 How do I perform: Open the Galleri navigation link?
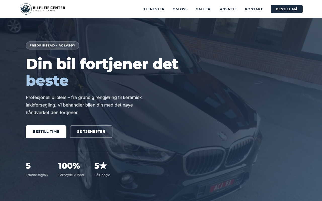pos(204,9)
